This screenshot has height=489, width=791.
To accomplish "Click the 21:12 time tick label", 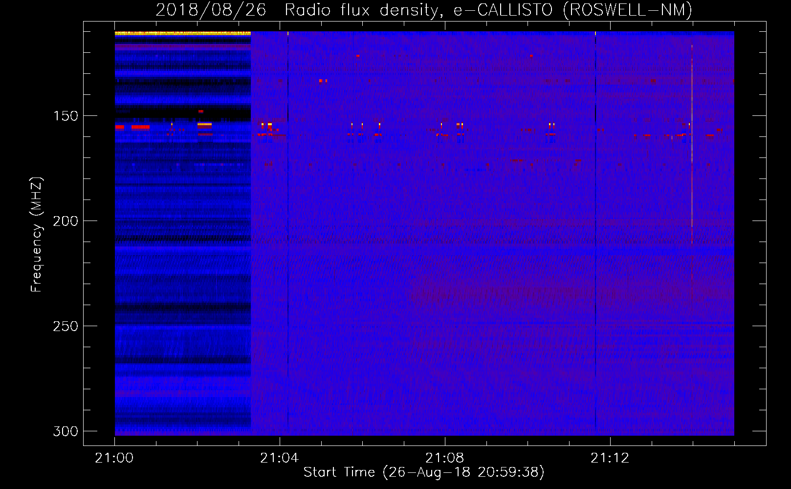I will coord(610,458).
